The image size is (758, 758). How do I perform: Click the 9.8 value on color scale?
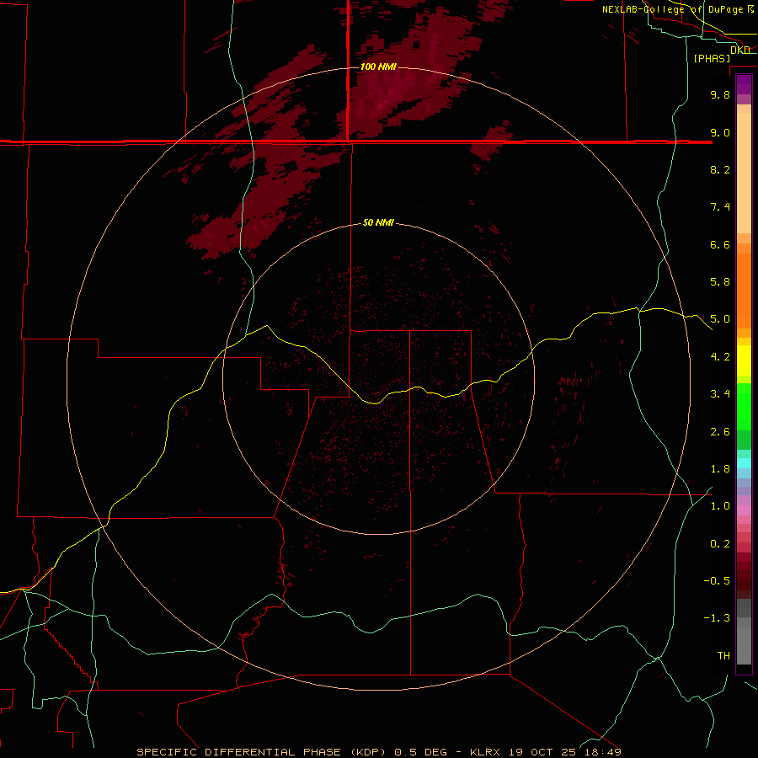click(720, 94)
